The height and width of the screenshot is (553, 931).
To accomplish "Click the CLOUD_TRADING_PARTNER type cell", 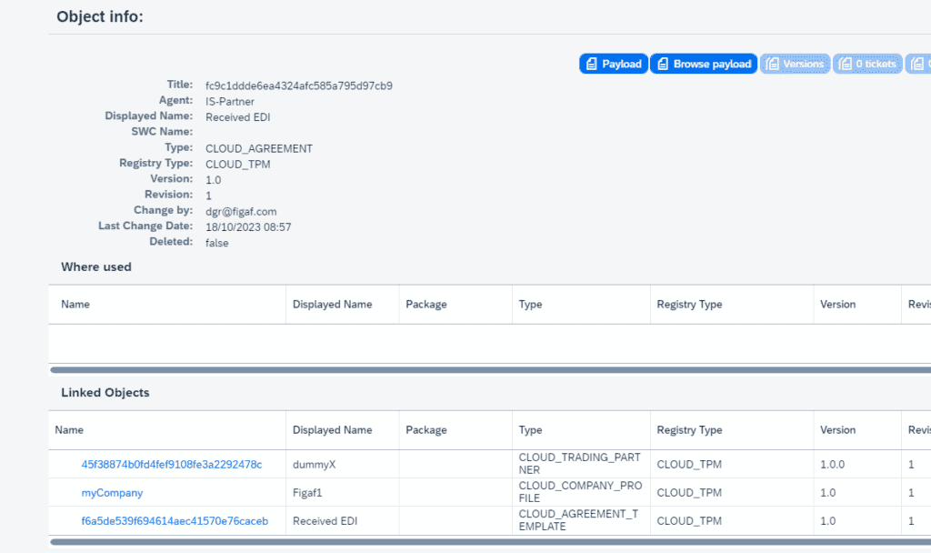I will 579,463.
